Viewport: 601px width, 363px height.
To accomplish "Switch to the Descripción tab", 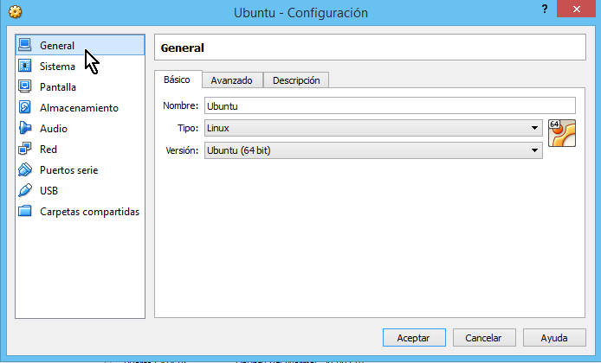I will pos(296,80).
